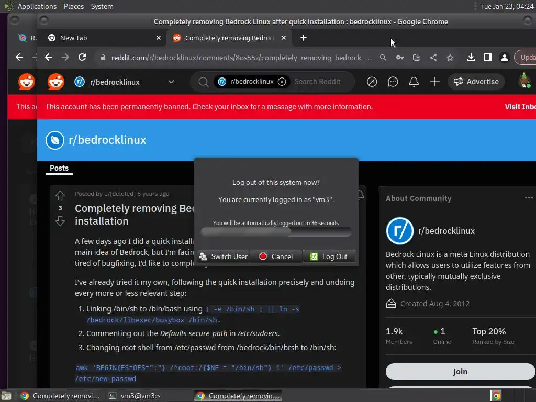Switch to first Completely removi... taskbar window

click(x=61, y=396)
